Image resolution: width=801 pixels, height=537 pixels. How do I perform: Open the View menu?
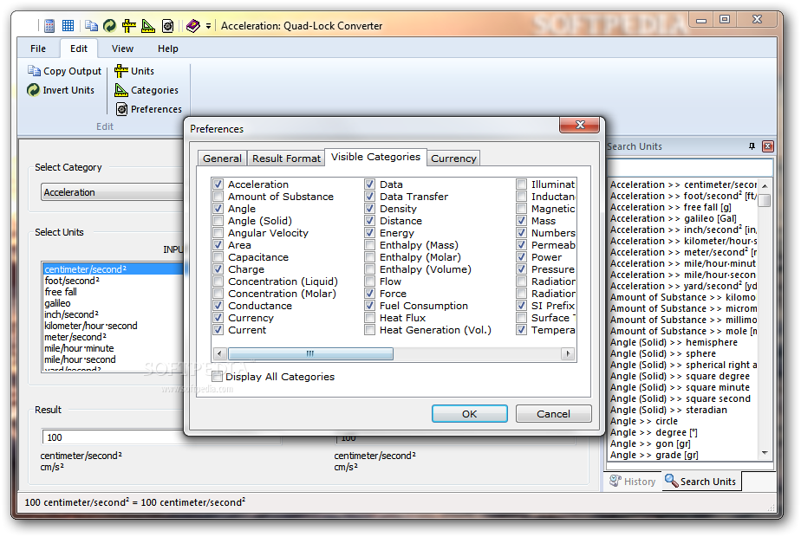click(122, 49)
